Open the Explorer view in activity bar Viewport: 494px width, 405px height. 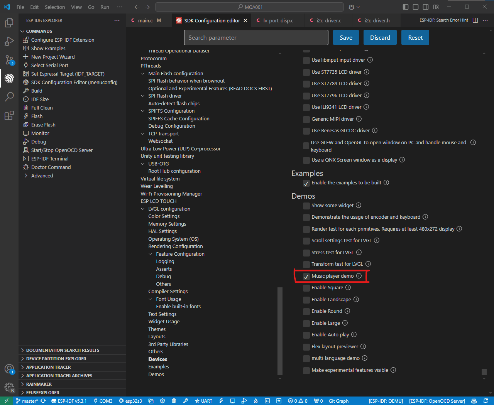(x=9, y=23)
